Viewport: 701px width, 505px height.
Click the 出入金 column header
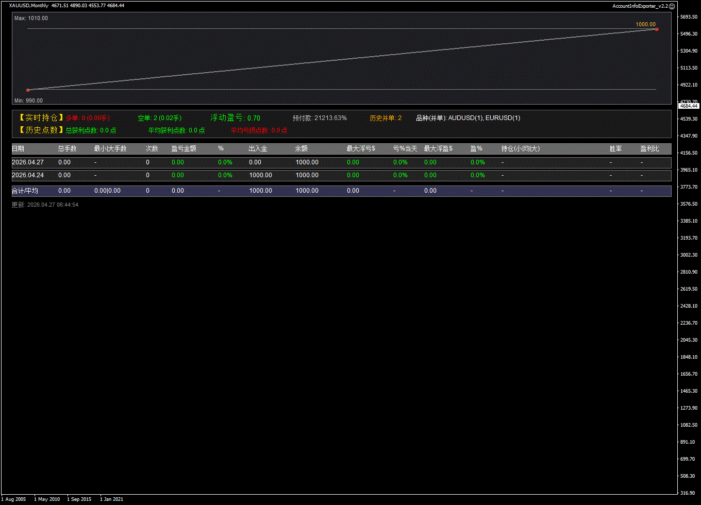pos(258,148)
